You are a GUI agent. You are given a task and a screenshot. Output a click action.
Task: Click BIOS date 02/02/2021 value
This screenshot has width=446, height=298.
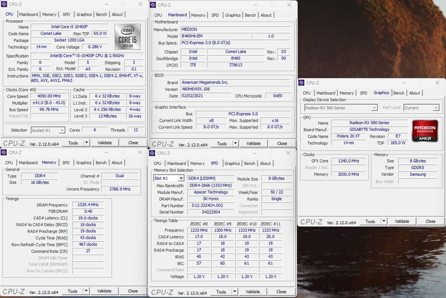click(206, 96)
